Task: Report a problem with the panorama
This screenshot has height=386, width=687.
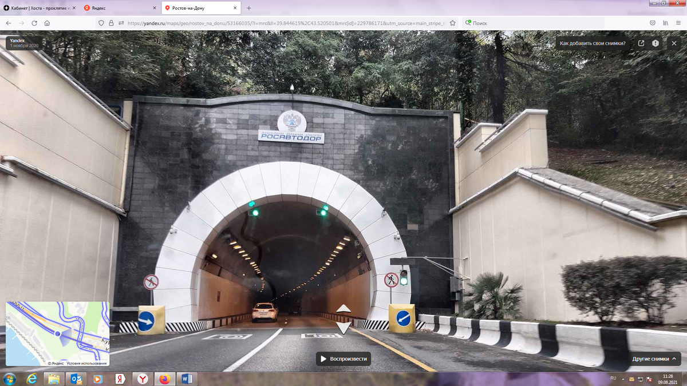Action: coord(656,43)
